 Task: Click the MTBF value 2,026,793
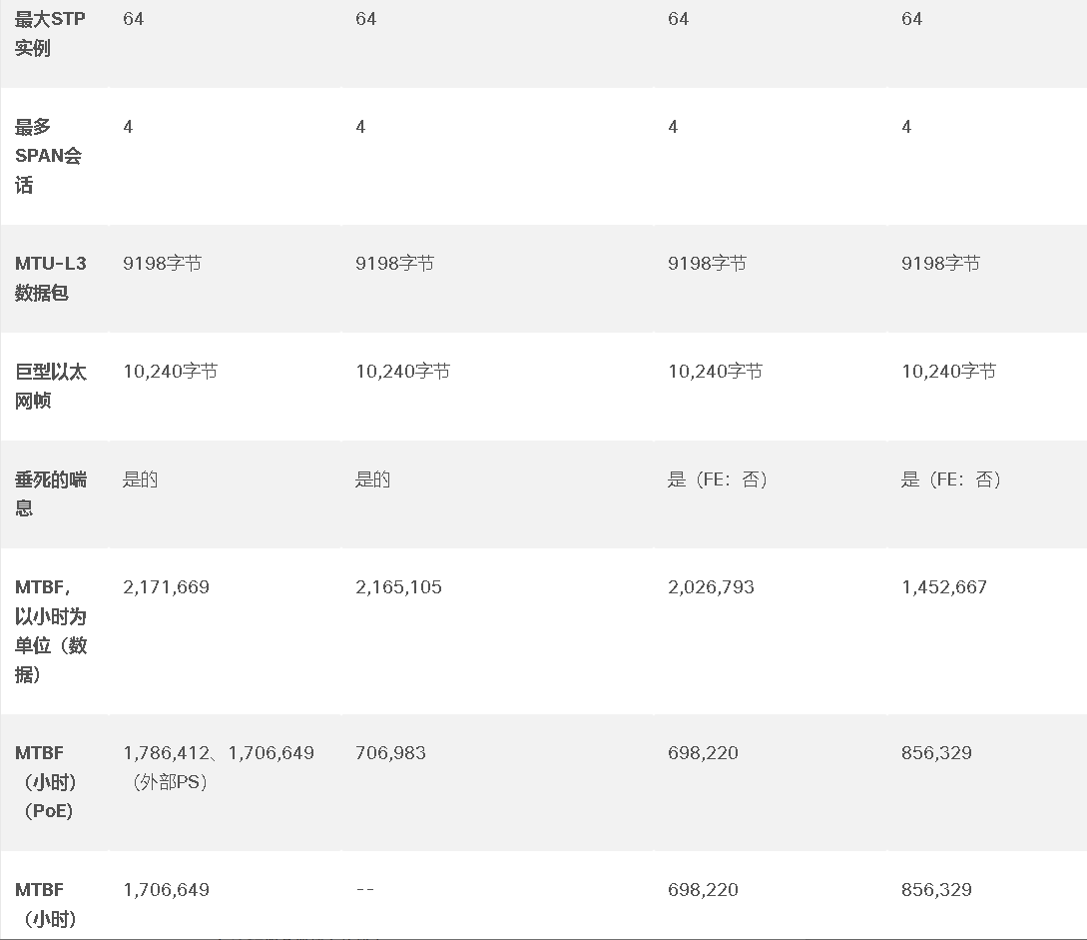(x=711, y=587)
